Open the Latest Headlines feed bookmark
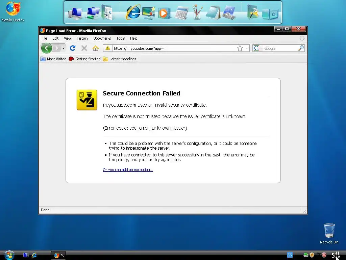 click(x=120, y=59)
